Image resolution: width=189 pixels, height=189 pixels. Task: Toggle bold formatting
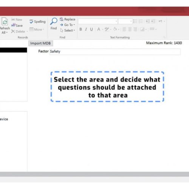pos(81,29)
